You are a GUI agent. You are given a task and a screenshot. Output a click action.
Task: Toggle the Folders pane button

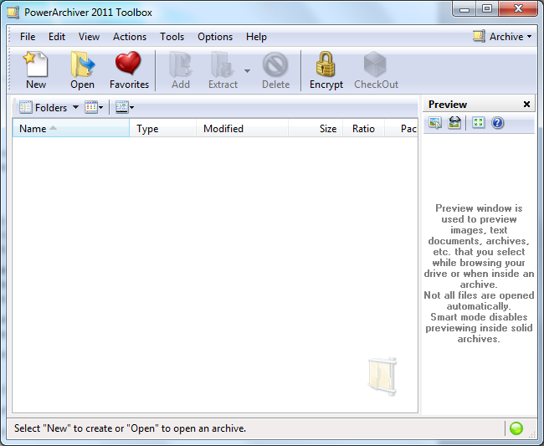pos(43,107)
